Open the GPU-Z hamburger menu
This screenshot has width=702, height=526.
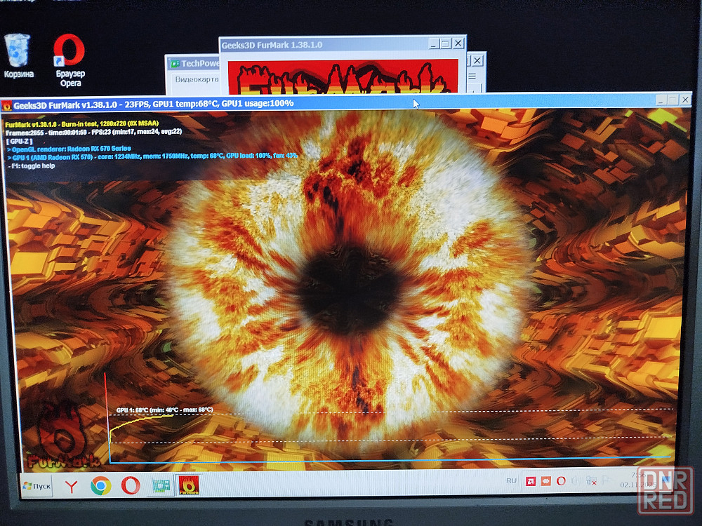coord(473,76)
